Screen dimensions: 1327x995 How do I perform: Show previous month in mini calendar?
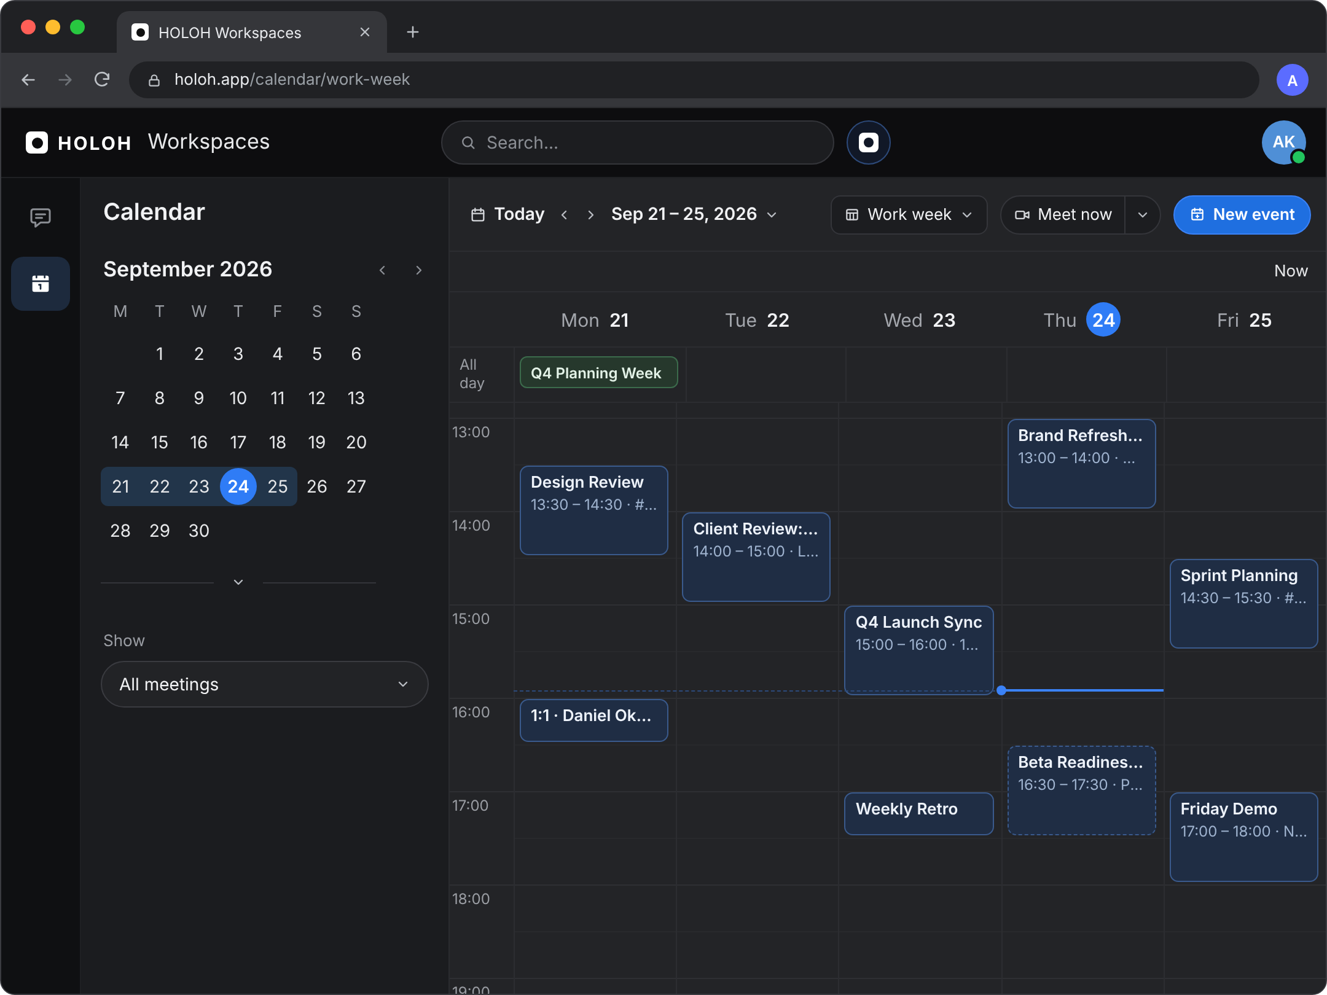382,270
